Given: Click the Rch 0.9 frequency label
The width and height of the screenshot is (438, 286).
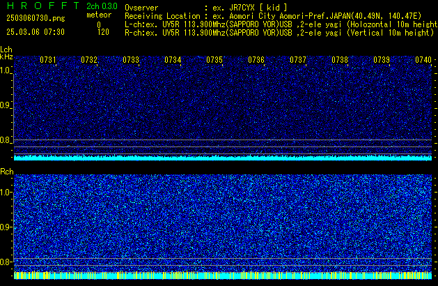Looking at the screenshot, I should point(5,227).
